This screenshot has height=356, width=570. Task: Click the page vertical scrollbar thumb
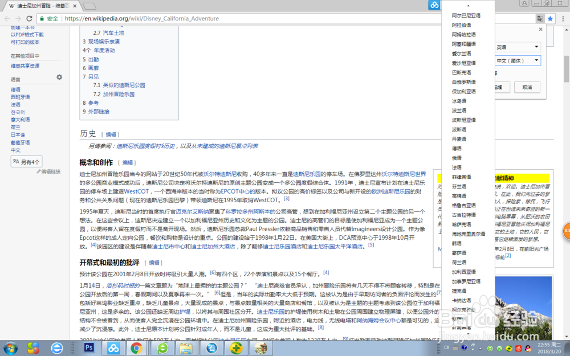567,69
